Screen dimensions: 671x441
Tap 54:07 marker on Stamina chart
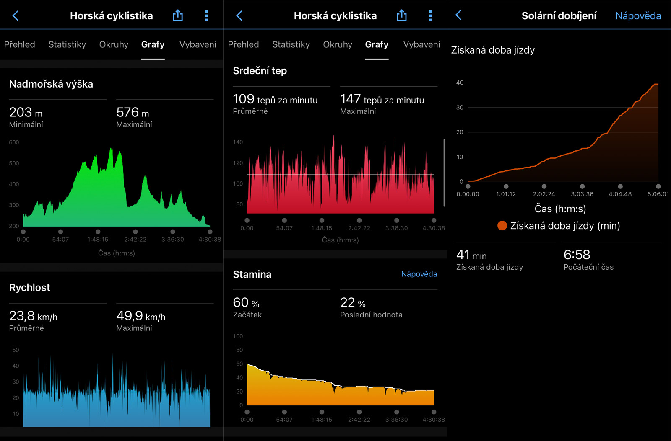(284, 412)
